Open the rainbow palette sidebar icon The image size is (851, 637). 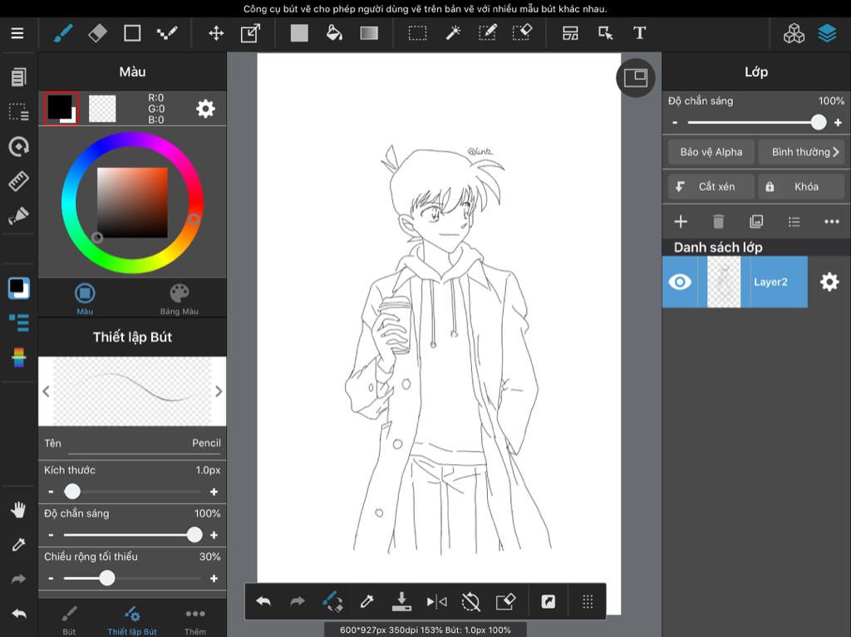pos(18,357)
